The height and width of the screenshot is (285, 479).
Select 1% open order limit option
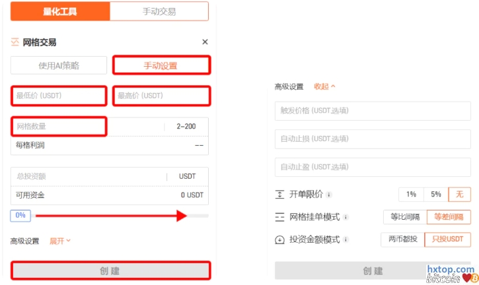[x=411, y=195]
